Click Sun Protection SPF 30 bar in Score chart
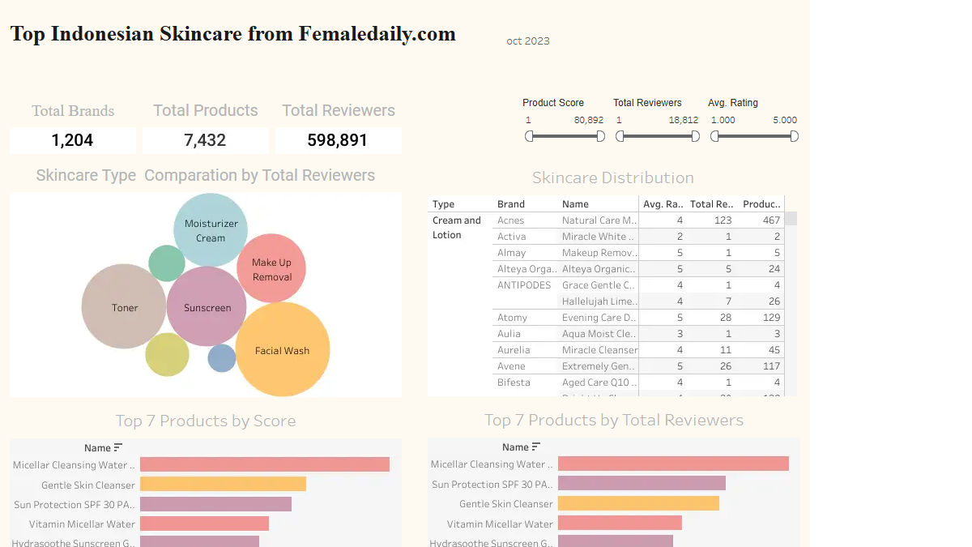 coord(215,504)
